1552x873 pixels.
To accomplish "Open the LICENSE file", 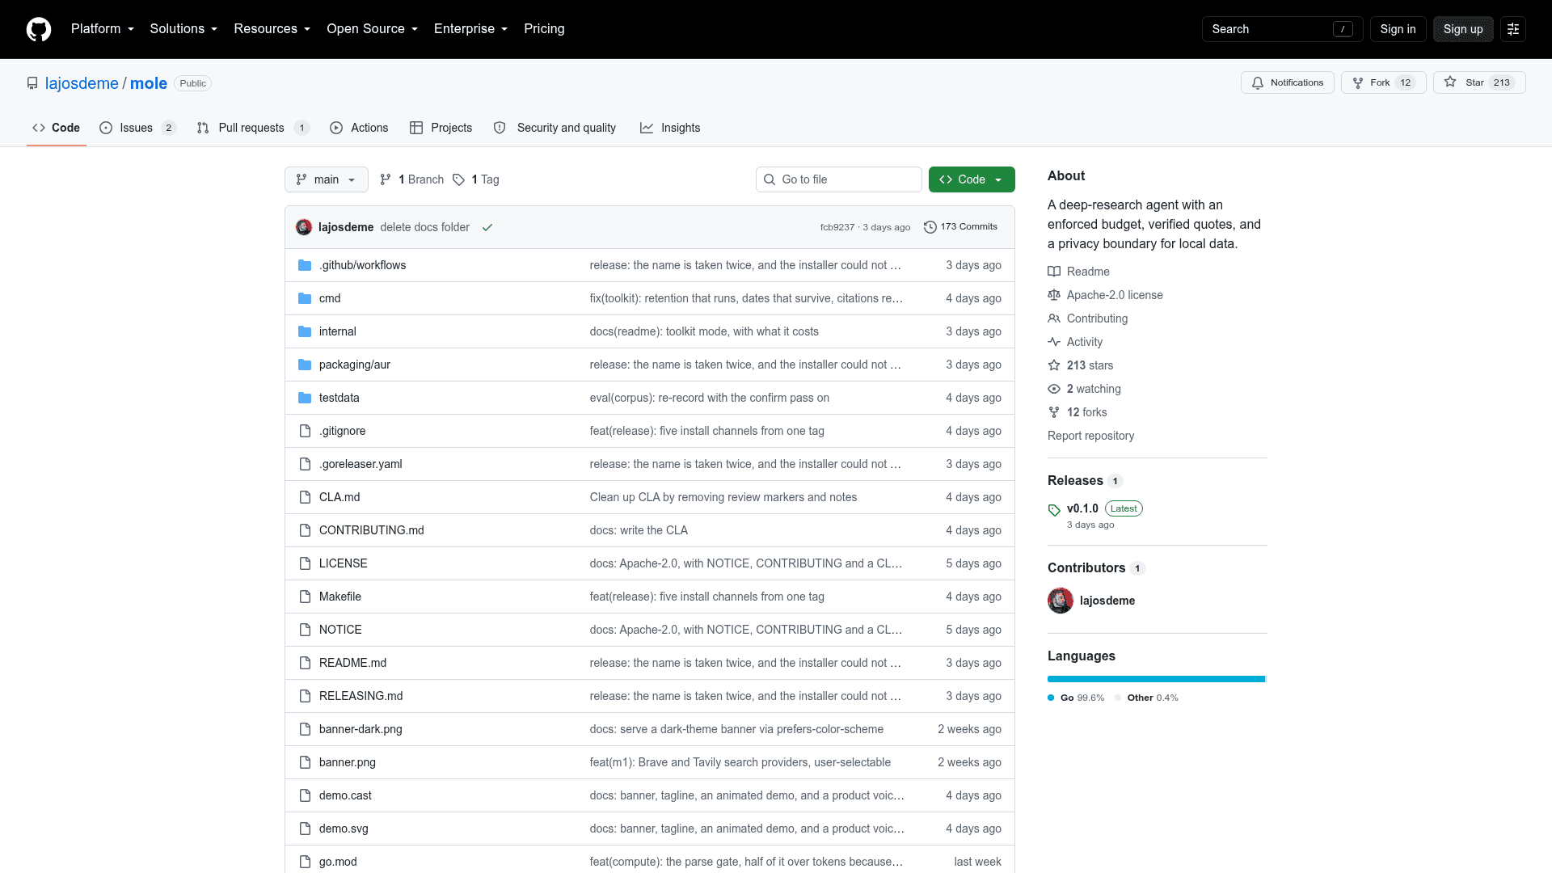I will coord(343,563).
